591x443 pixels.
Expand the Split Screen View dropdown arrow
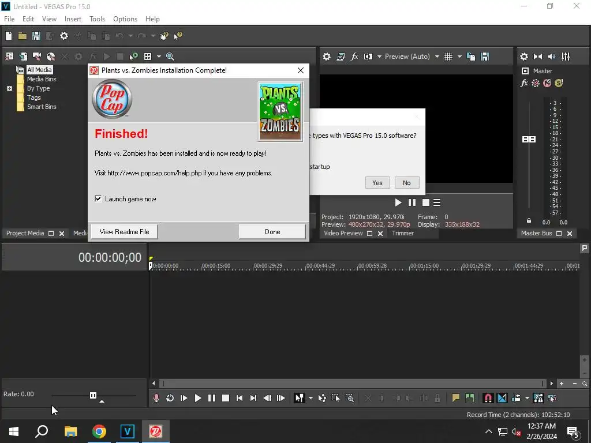(379, 57)
